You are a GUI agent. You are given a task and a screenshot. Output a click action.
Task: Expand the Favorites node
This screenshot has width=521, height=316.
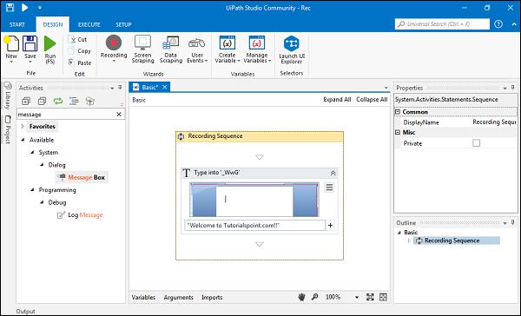pos(23,126)
